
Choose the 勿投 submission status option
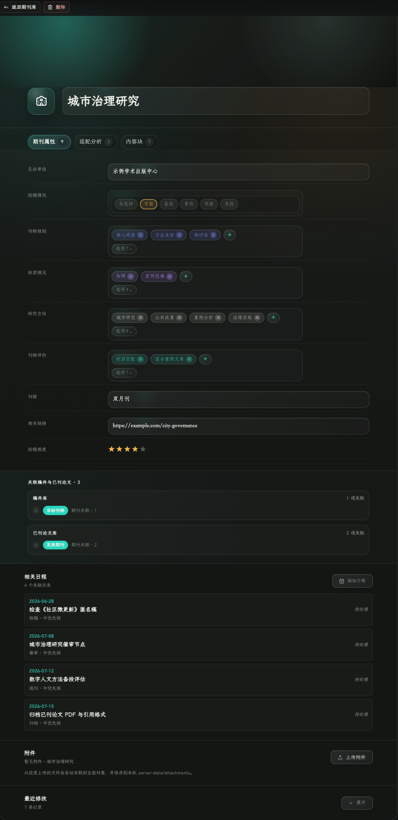tap(229, 204)
